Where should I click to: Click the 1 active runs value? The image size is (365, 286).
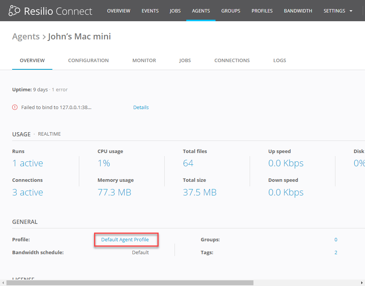click(x=28, y=163)
